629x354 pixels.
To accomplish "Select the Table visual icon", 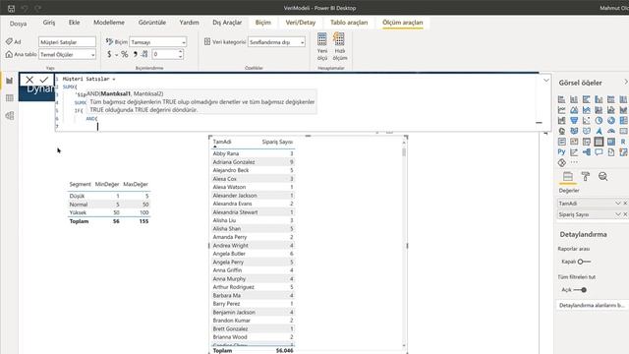I will point(599,142).
